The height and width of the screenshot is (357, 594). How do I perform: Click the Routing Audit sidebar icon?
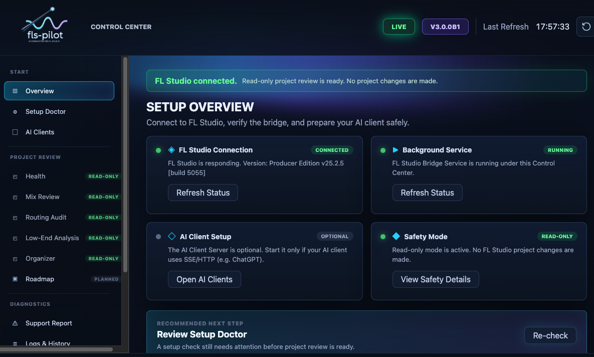pos(15,218)
